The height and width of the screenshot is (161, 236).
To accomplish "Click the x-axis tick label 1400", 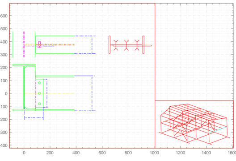I will 206,153.
